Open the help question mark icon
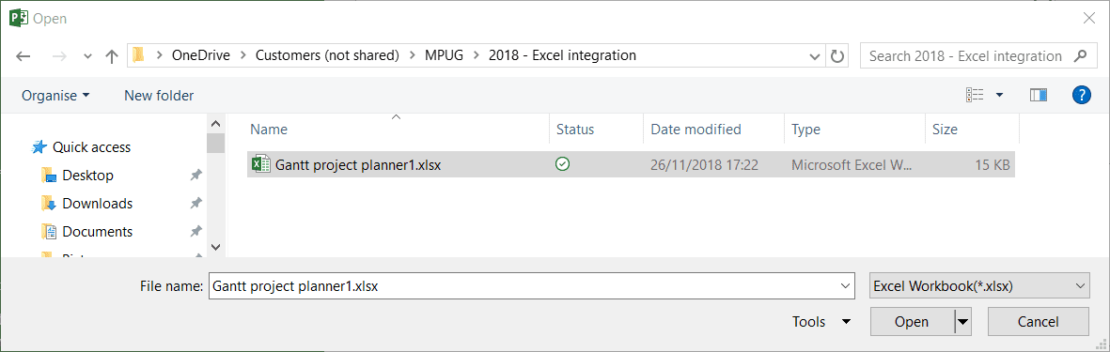1110x352 pixels. point(1081,95)
